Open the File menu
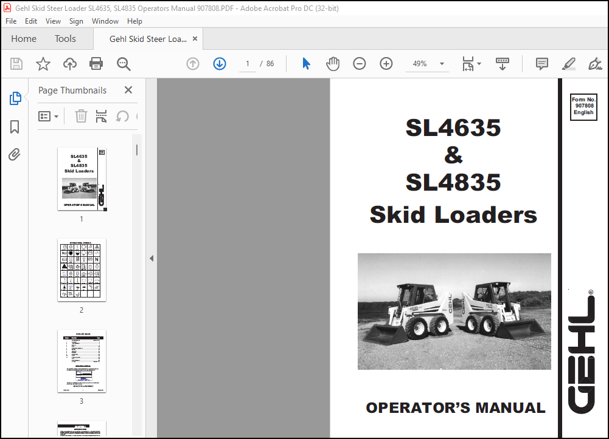Viewport: 609px width, 439px height. click(x=11, y=21)
